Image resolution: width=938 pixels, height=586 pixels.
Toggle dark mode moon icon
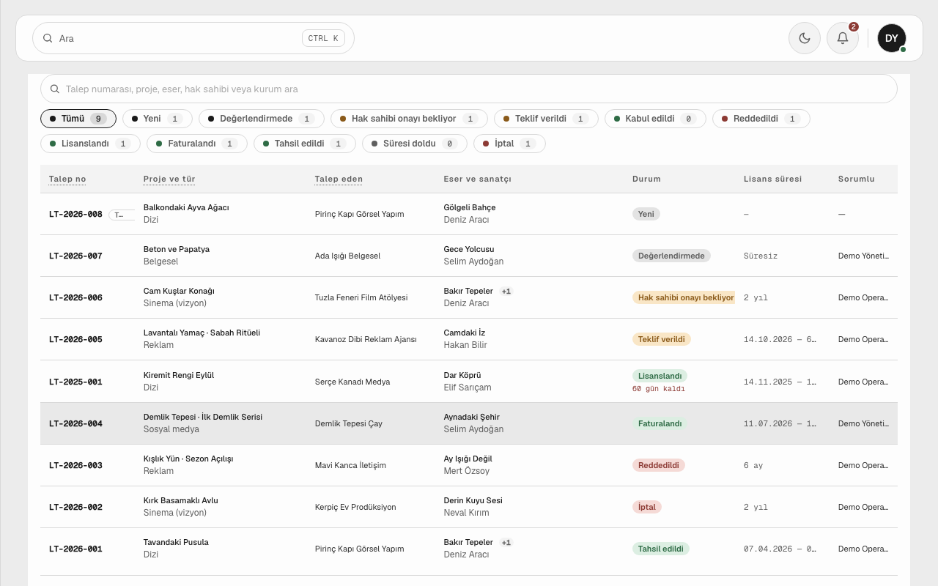805,38
